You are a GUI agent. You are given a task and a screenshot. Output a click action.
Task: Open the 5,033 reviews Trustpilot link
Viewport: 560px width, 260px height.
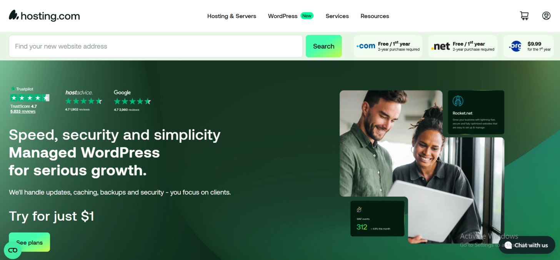(x=23, y=112)
